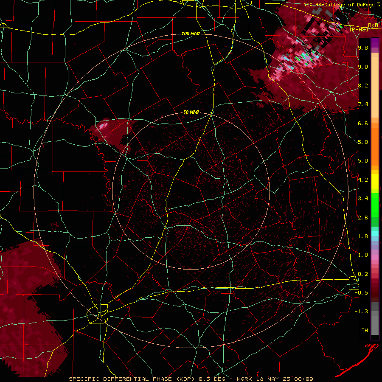Click the gray segment of the color bar
Viewport: 382px width, 382px height.
[375, 318]
